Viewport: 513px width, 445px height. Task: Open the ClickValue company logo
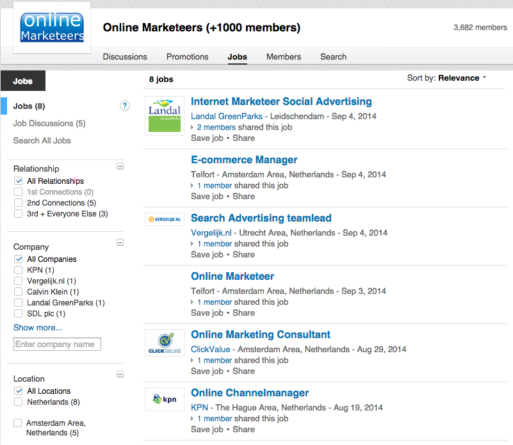click(x=165, y=343)
